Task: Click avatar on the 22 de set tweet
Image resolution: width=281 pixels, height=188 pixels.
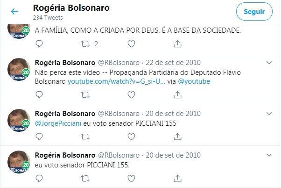Action: point(19,69)
